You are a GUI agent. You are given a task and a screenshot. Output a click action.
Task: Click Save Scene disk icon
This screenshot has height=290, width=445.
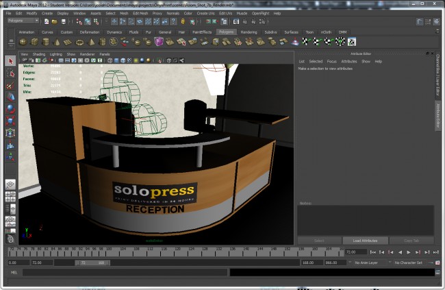click(64, 21)
